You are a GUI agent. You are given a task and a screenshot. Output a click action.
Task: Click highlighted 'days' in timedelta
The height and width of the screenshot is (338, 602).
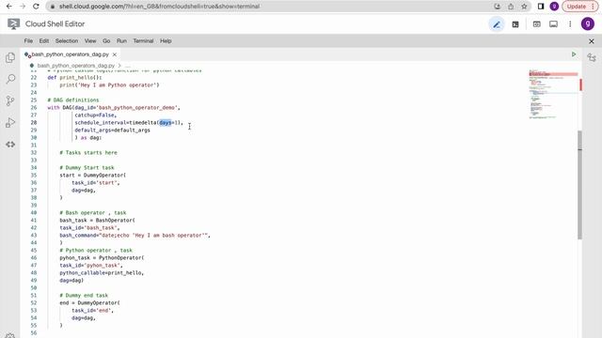click(166, 123)
